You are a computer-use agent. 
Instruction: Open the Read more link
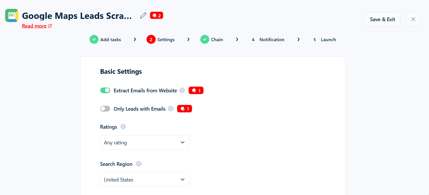[37, 26]
